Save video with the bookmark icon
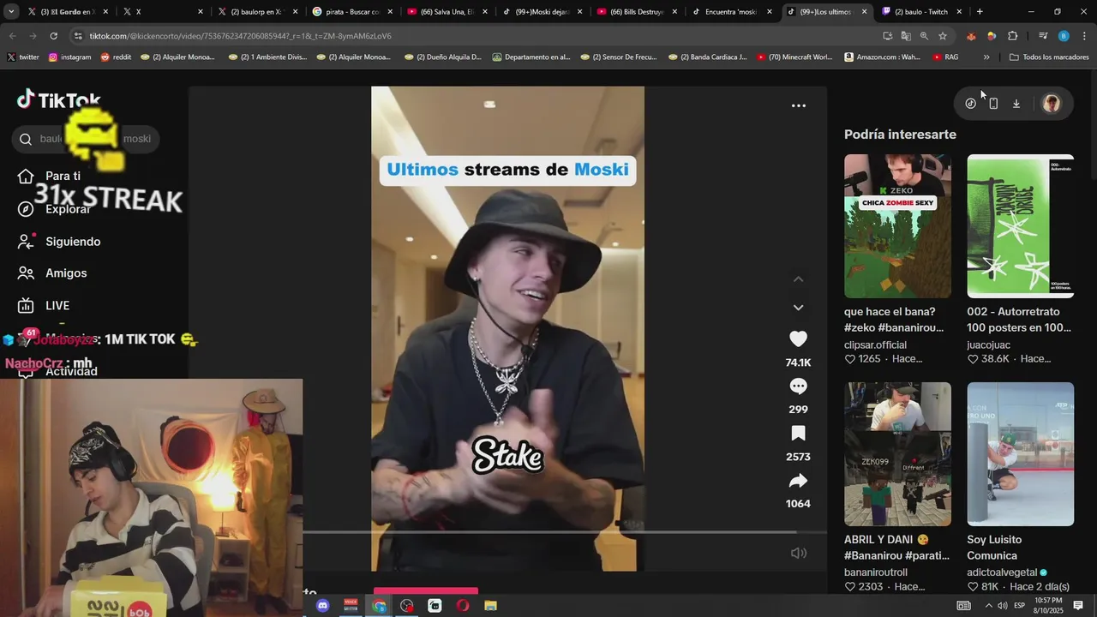This screenshot has height=617, width=1097. point(798,434)
